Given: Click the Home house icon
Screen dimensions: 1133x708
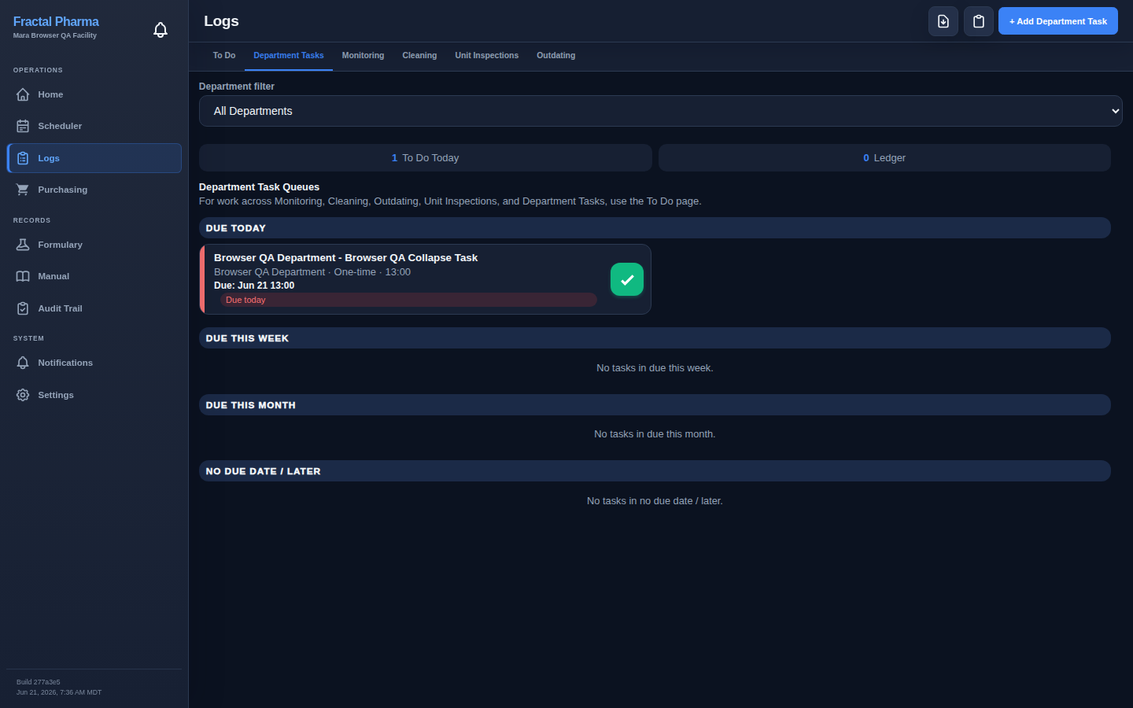Looking at the screenshot, I should point(23,94).
